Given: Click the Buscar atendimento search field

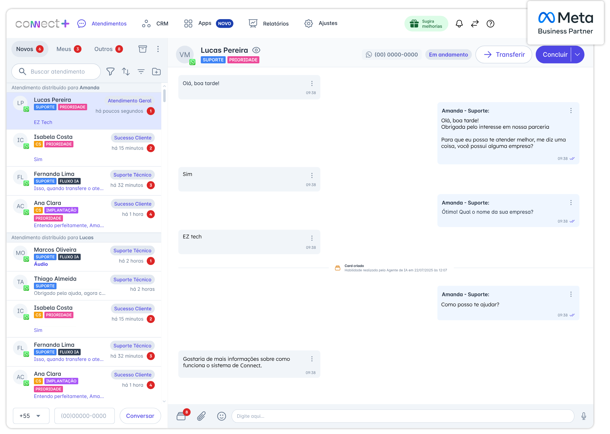Looking at the screenshot, I should [x=58, y=72].
